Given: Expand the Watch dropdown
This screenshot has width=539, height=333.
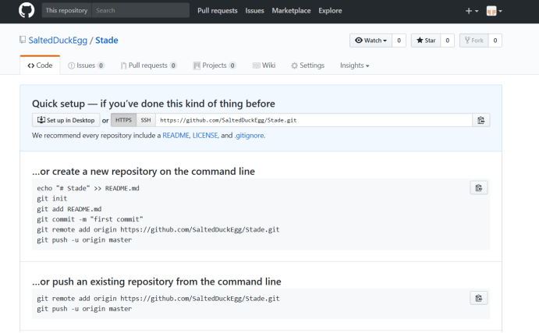Looking at the screenshot, I should 371,41.
